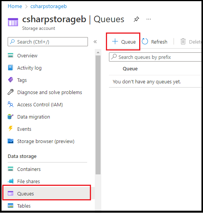Click the Access Control (IAM) people icon
The width and height of the screenshot is (203, 213).
pos(10,104)
